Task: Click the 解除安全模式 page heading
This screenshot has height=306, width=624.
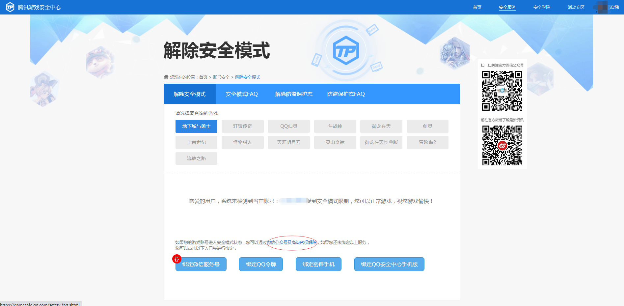Action: coord(217,50)
